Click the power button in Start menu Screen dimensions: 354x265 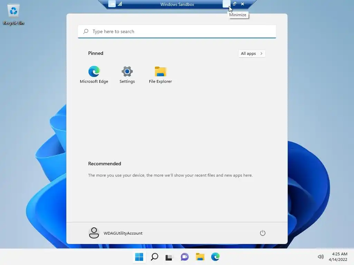coord(263,233)
